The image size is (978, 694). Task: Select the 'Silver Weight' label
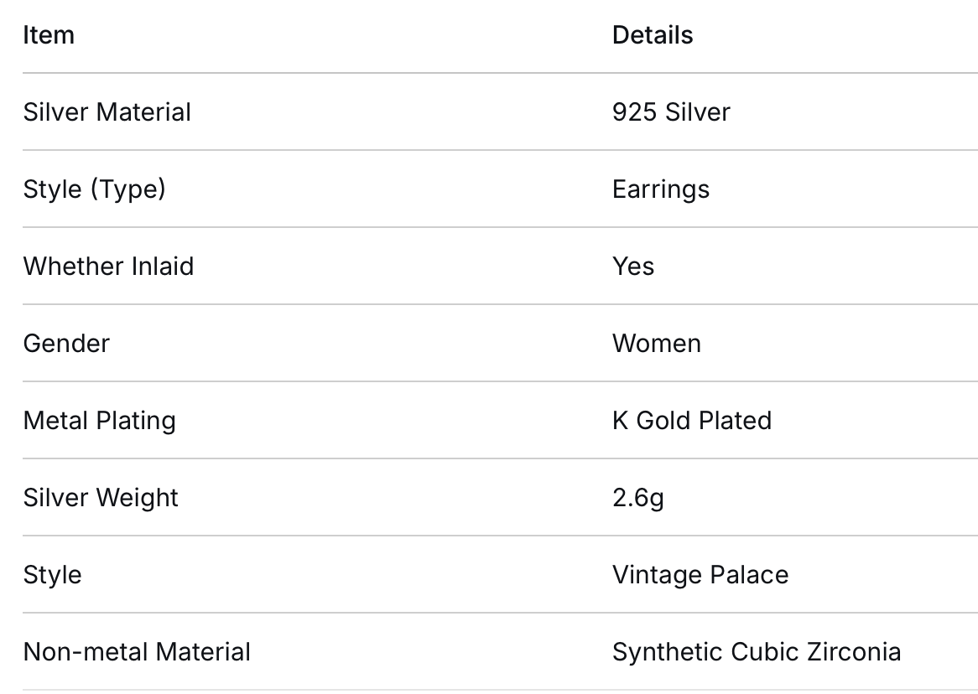click(x=101, y=498)
